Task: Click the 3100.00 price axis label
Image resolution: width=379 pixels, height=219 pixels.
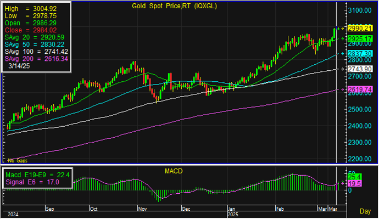Action: 360,10
